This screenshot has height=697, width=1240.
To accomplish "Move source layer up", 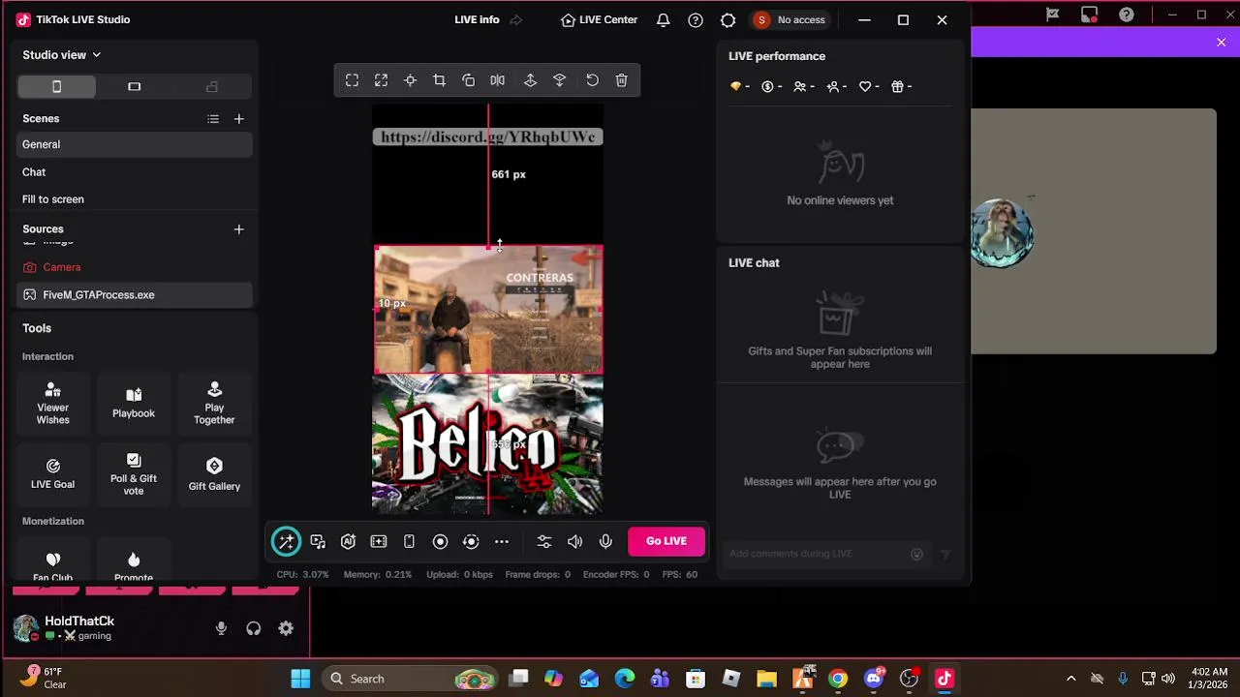I will (531, 80).
